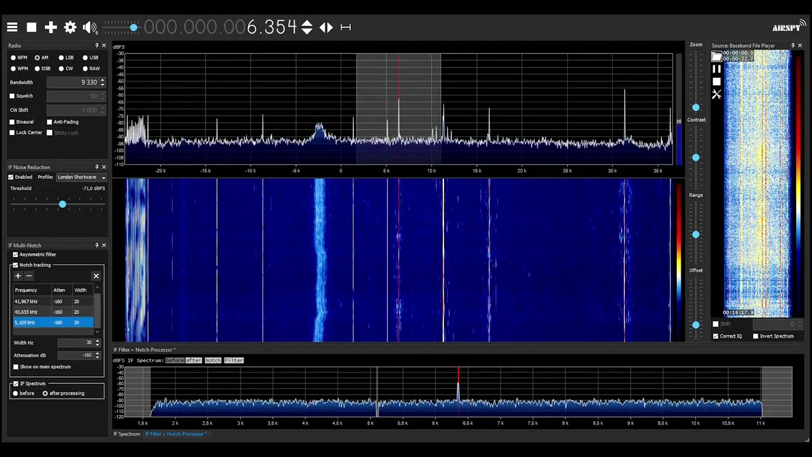812x457 pixels.
Task: Adjust the Attenuation dB stepper arrows
Action: point(98,355)
